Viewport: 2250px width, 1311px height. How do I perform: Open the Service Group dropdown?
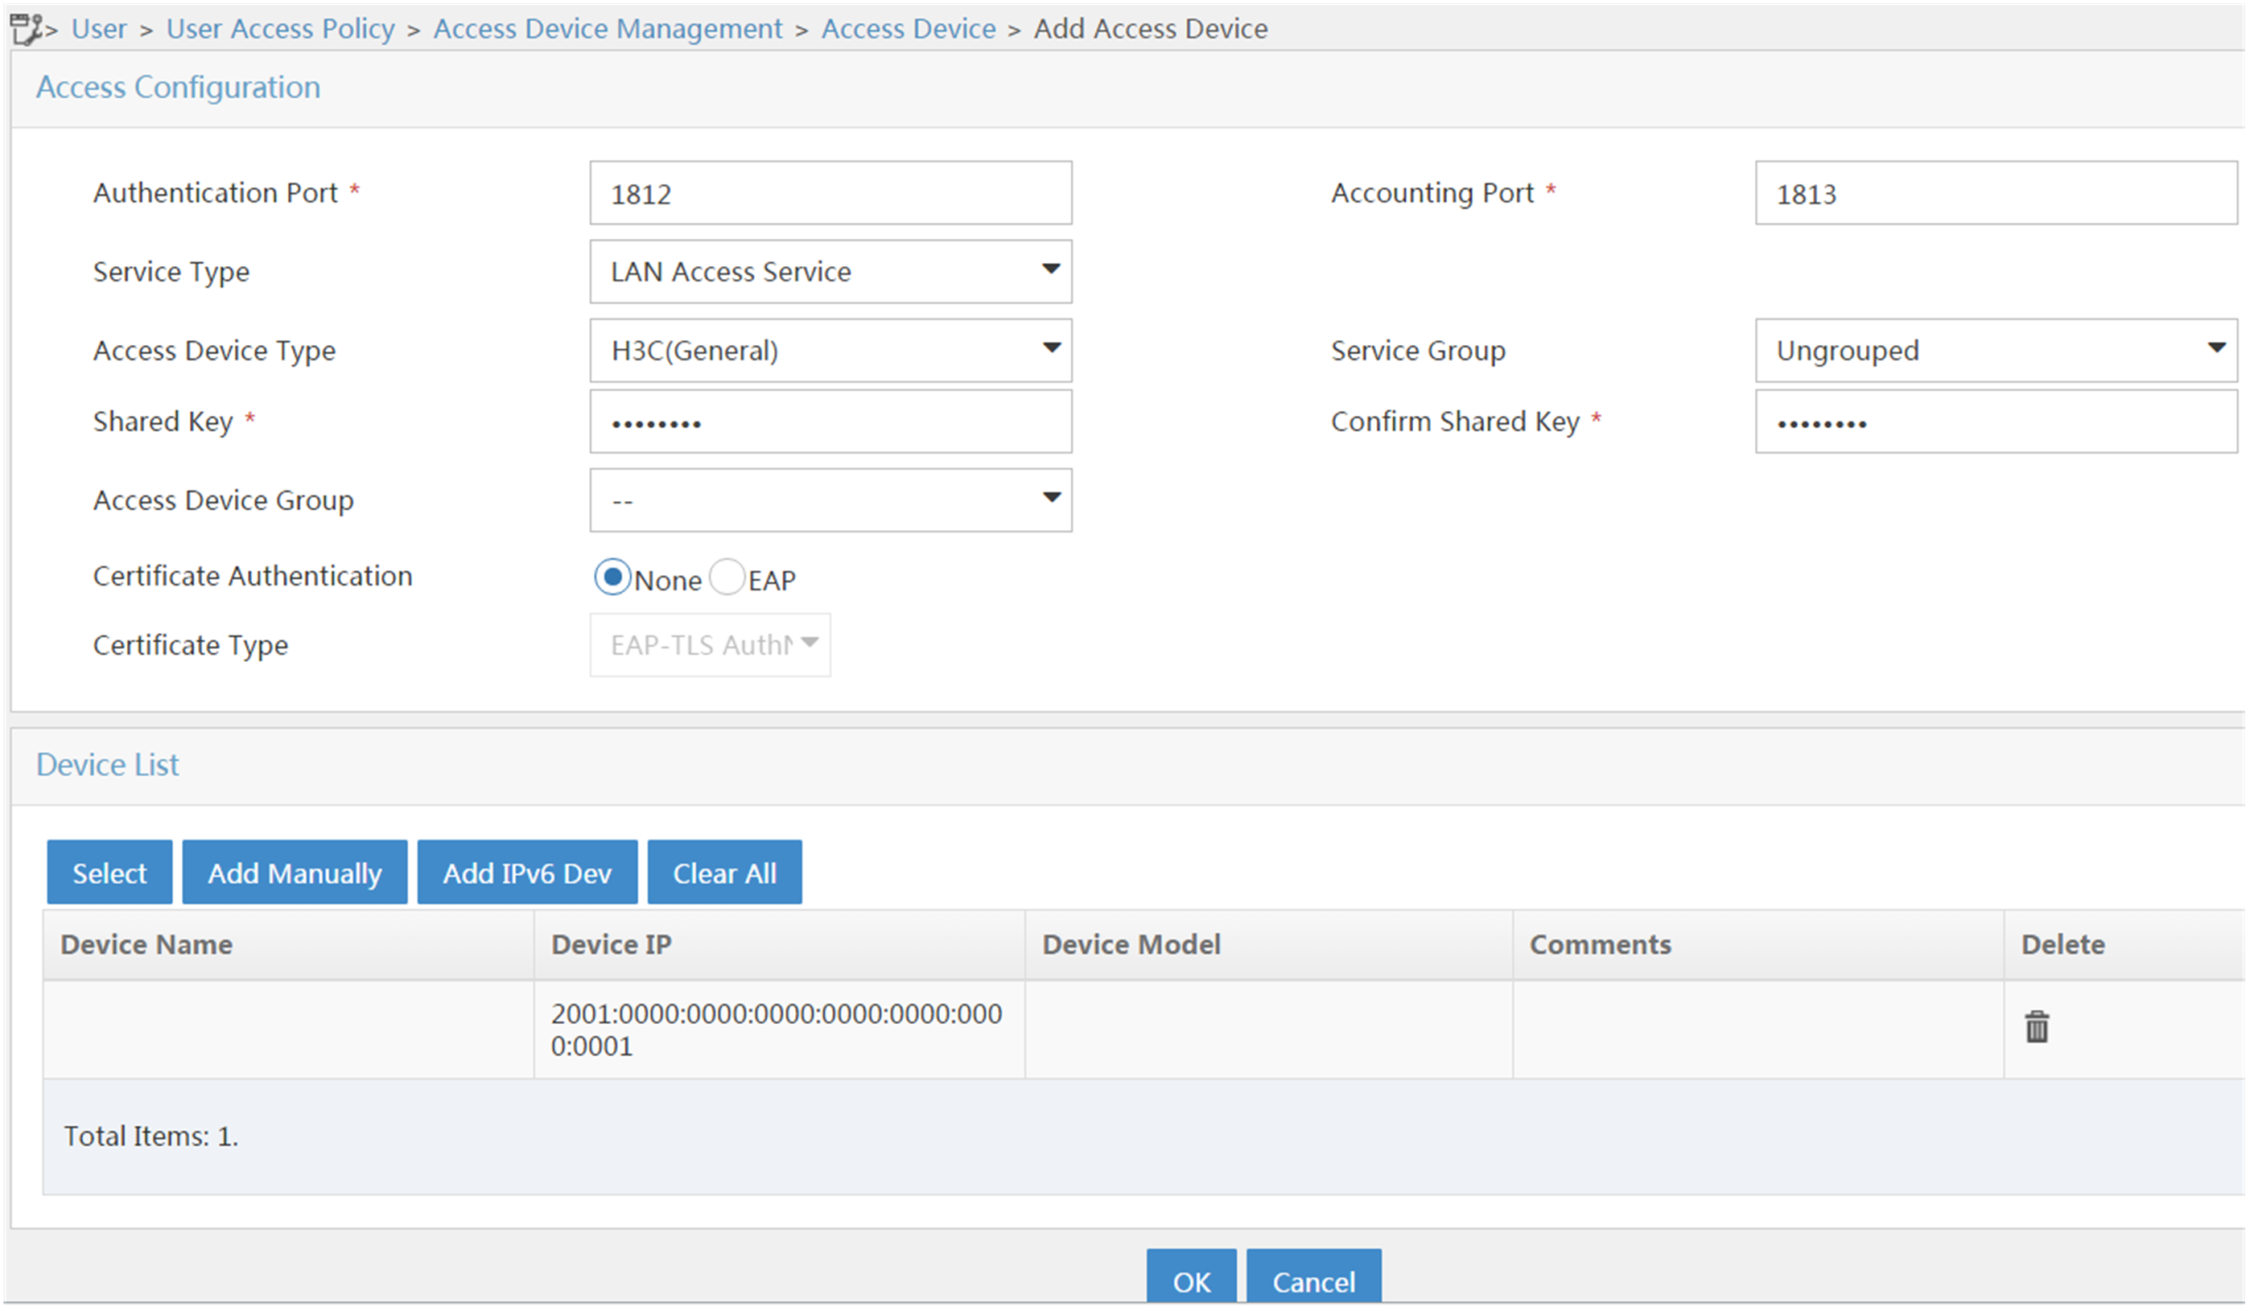1996,351
